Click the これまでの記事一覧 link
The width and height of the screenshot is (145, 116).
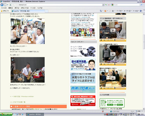(x=18, y=102)
